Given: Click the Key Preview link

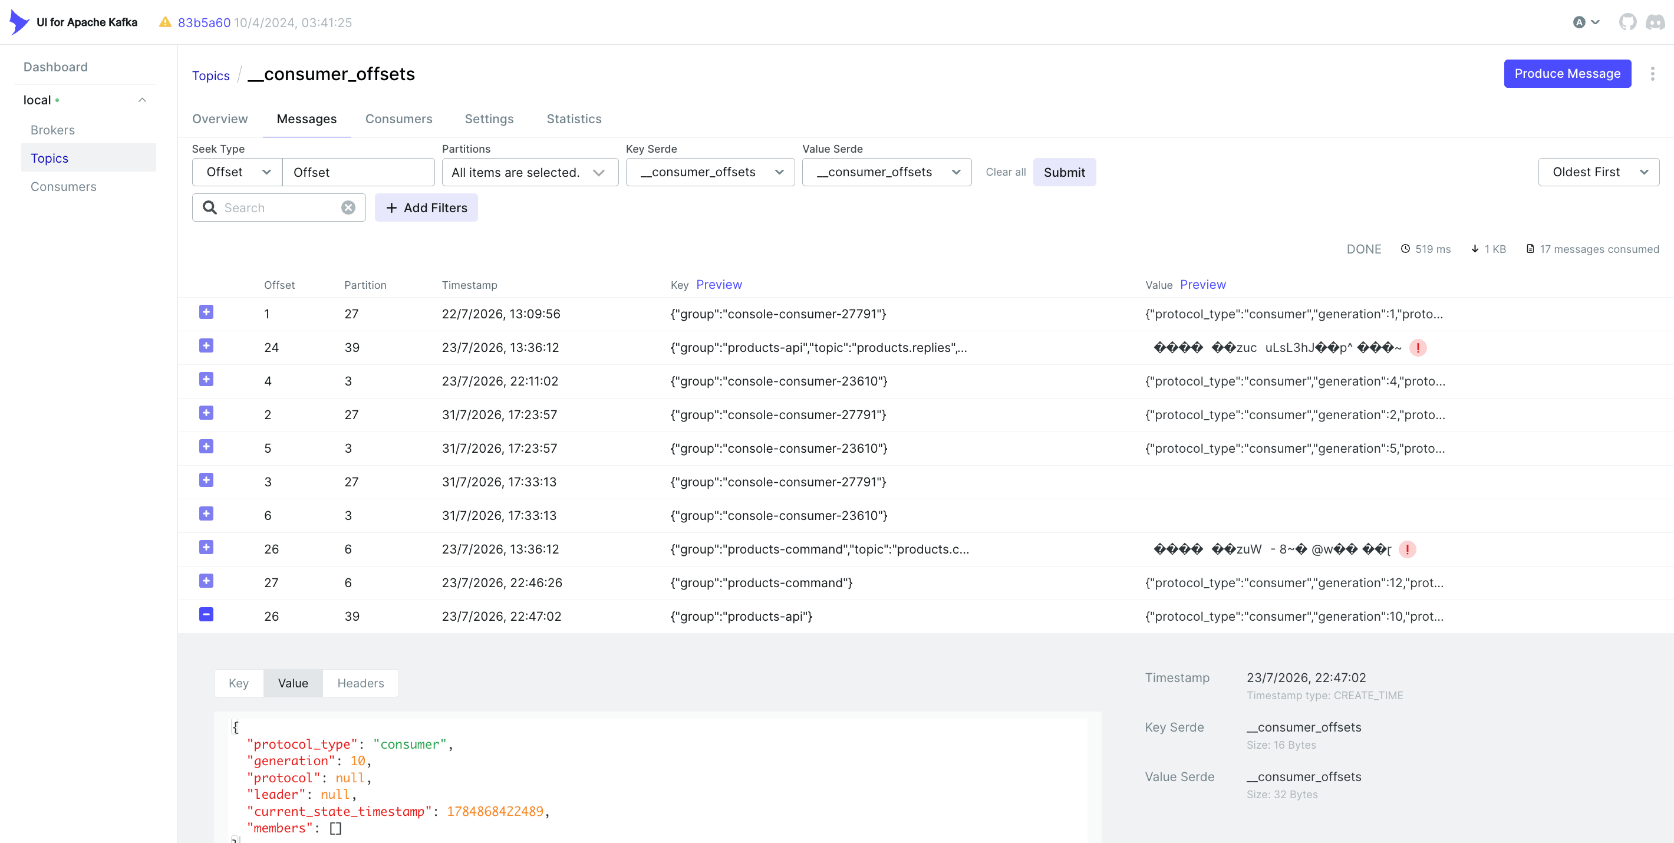Looking at the screenshot, I should pos(719,285).
